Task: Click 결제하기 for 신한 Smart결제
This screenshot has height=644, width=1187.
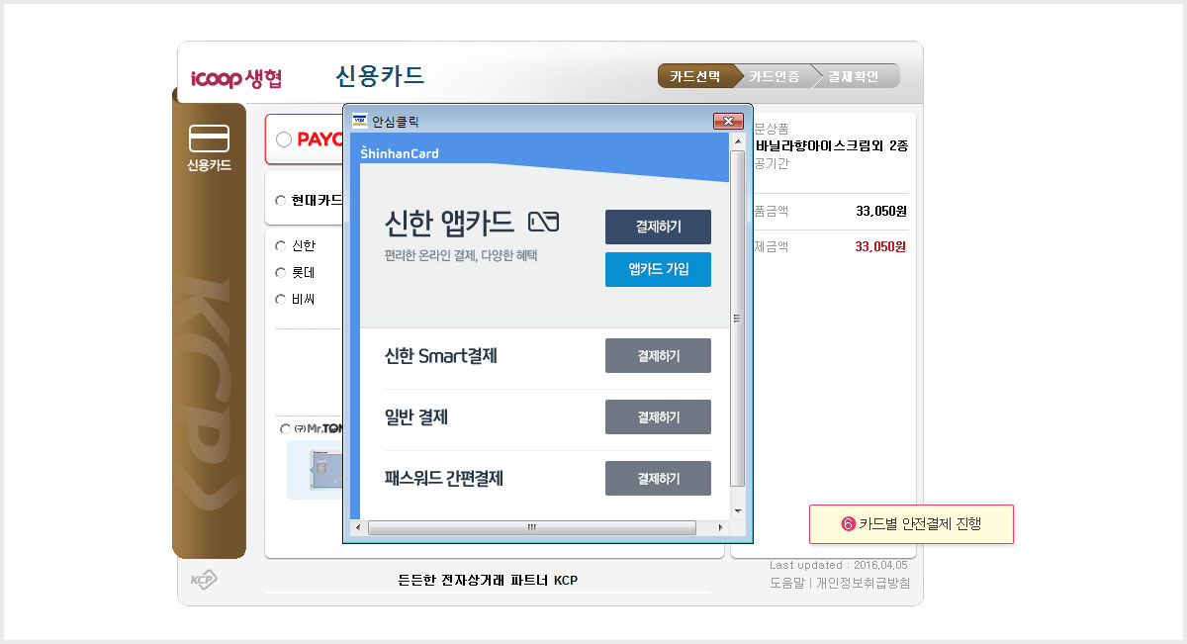Action: [x=658, y=355]
